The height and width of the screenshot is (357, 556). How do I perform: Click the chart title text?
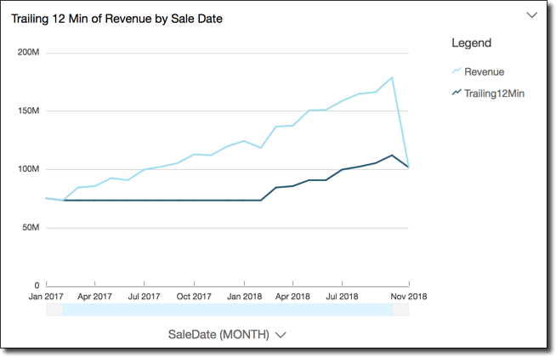(x=116, y=18)
